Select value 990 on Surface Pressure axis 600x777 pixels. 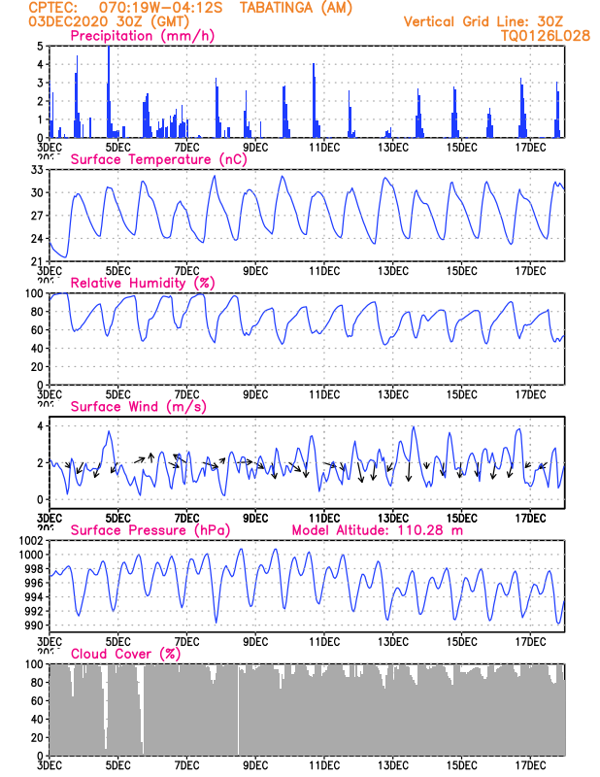pyautogui.click(x=34, y=625)
